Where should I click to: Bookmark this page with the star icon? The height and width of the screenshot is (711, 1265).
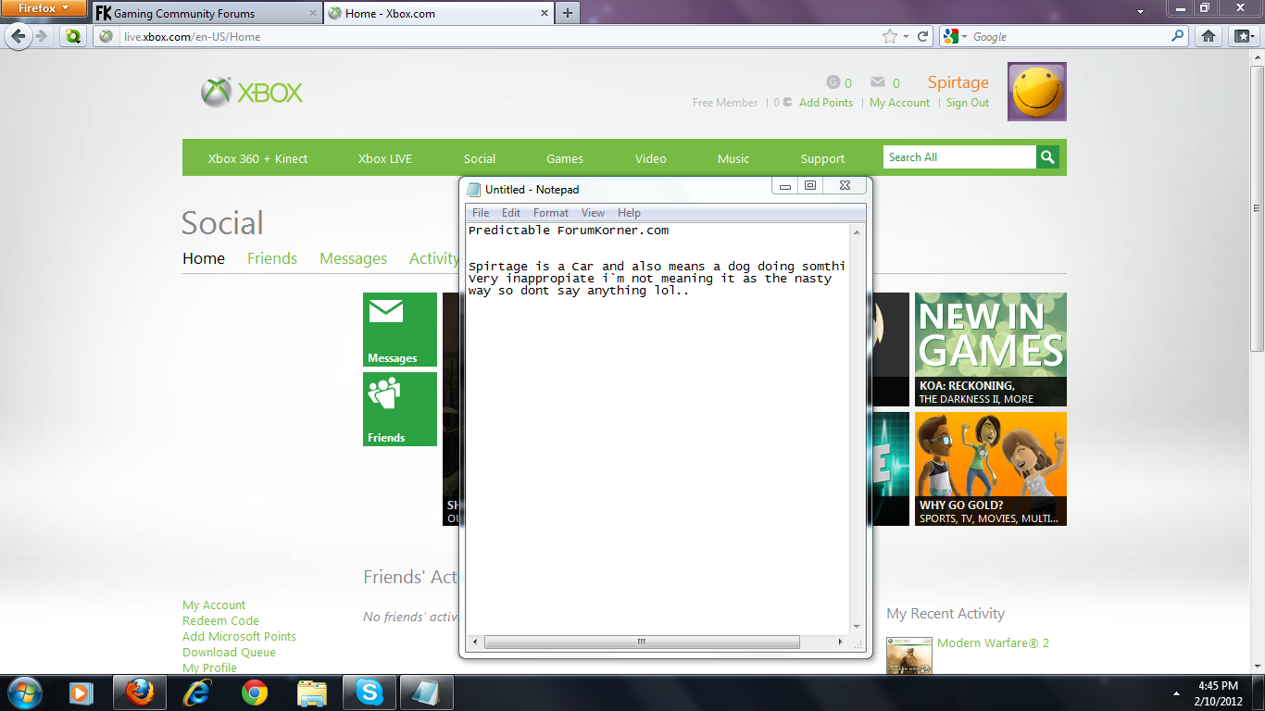click(x=890, y=37)
